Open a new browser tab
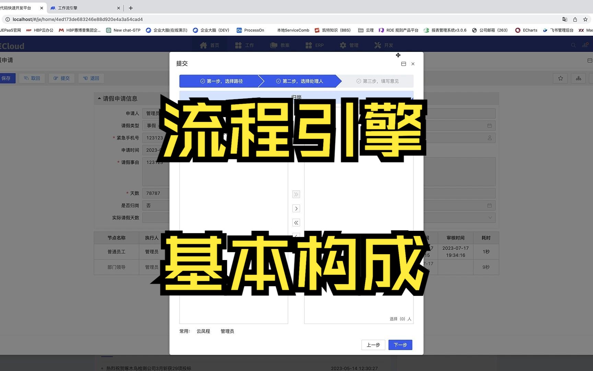 pos(131,8)
